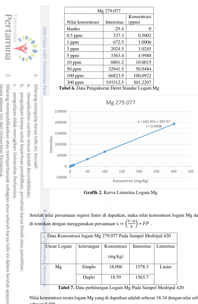Click the 'Linieritas' column header
The height and width of the screenshot is (304, 198).
point(166,246)
